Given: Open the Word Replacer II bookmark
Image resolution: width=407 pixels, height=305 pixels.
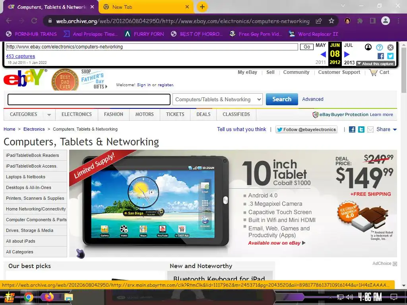Looking at the screenshot, I should (314, 34).
